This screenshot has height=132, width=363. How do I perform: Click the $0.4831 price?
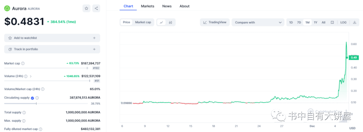tap(24, 22)
